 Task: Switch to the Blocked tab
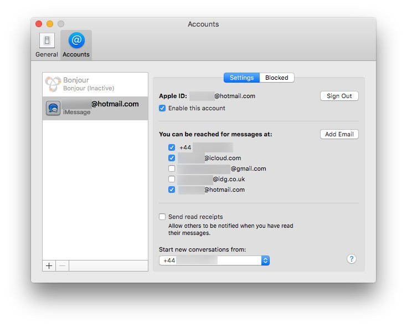[x=276, y=78]
